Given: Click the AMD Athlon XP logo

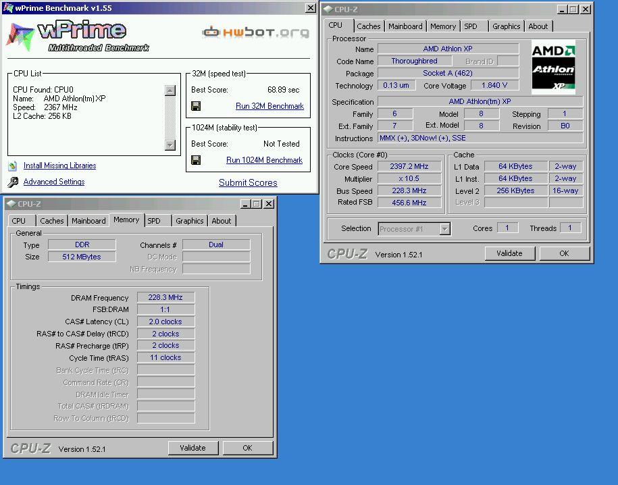Looking at the screenshot, I should pos(553,68).
